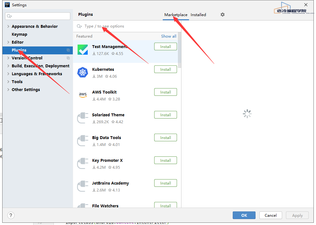Select the Test Management title
Image resolution: width=316 pixels, height=225 pixels.
(110, 46)
